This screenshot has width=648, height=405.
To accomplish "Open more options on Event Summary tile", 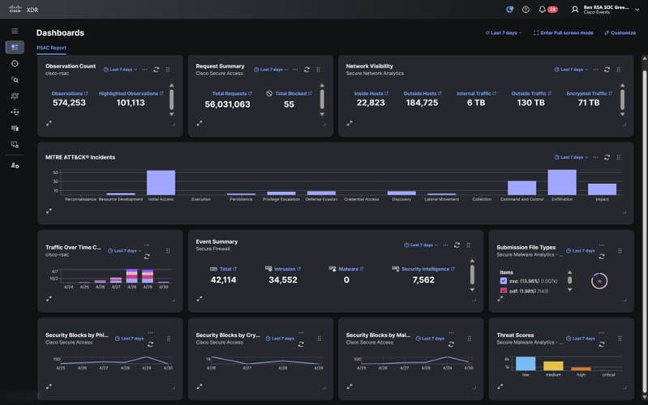I will pyautogui.click(x=445, y=245).
